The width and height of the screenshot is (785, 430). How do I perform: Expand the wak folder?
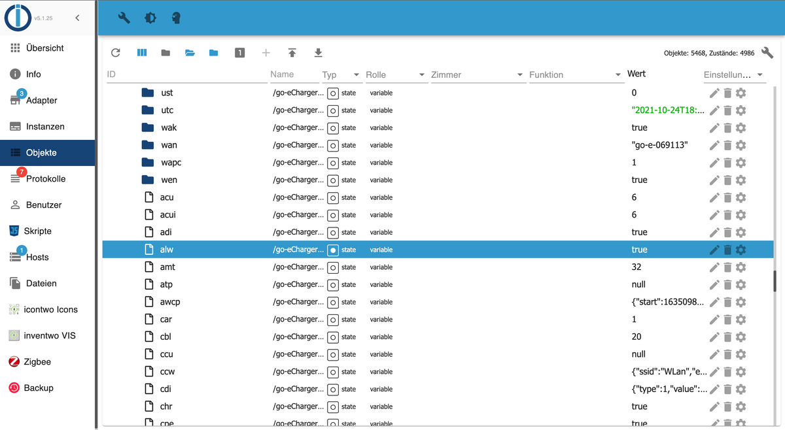[148, 127]
